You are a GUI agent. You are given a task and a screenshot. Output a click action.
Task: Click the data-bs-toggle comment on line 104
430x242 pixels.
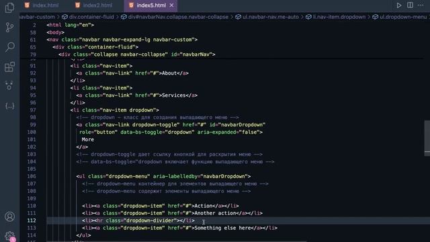(x=175, y=162)
